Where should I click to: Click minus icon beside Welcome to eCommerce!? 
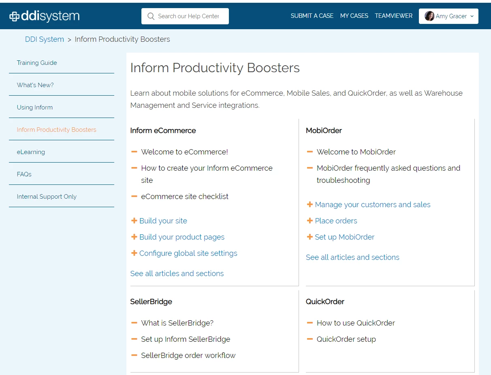coord(134,152)
